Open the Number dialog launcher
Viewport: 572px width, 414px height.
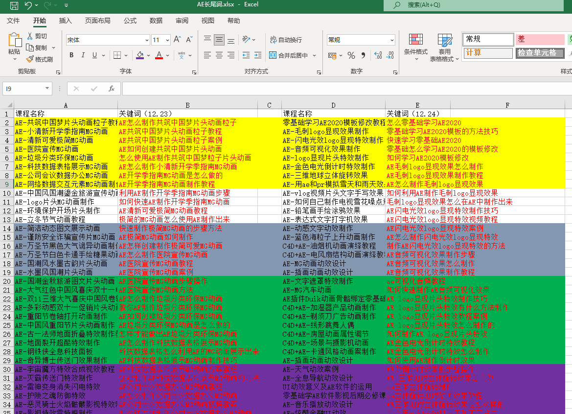[x=395, y=72]
